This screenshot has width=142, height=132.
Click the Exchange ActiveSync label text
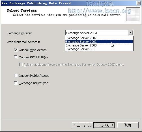click(x=33, y=83)
